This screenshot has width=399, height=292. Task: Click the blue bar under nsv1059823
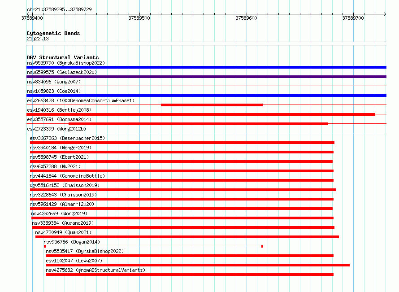[x=206, y=96]
